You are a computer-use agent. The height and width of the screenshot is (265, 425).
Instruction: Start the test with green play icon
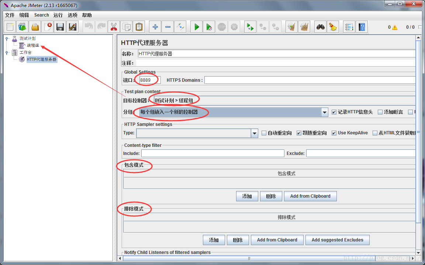[x=197, y=27]
